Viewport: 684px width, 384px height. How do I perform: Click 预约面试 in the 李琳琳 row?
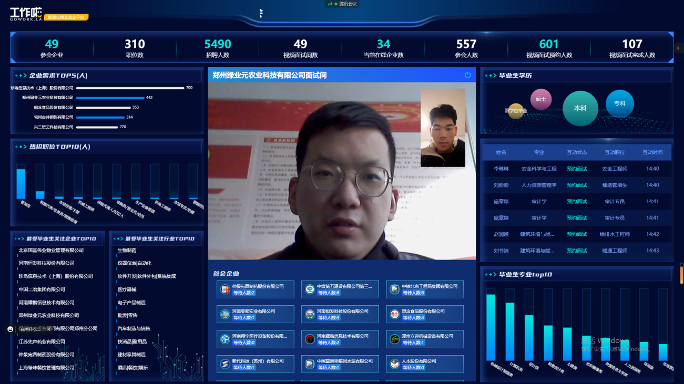pos(577,169)
